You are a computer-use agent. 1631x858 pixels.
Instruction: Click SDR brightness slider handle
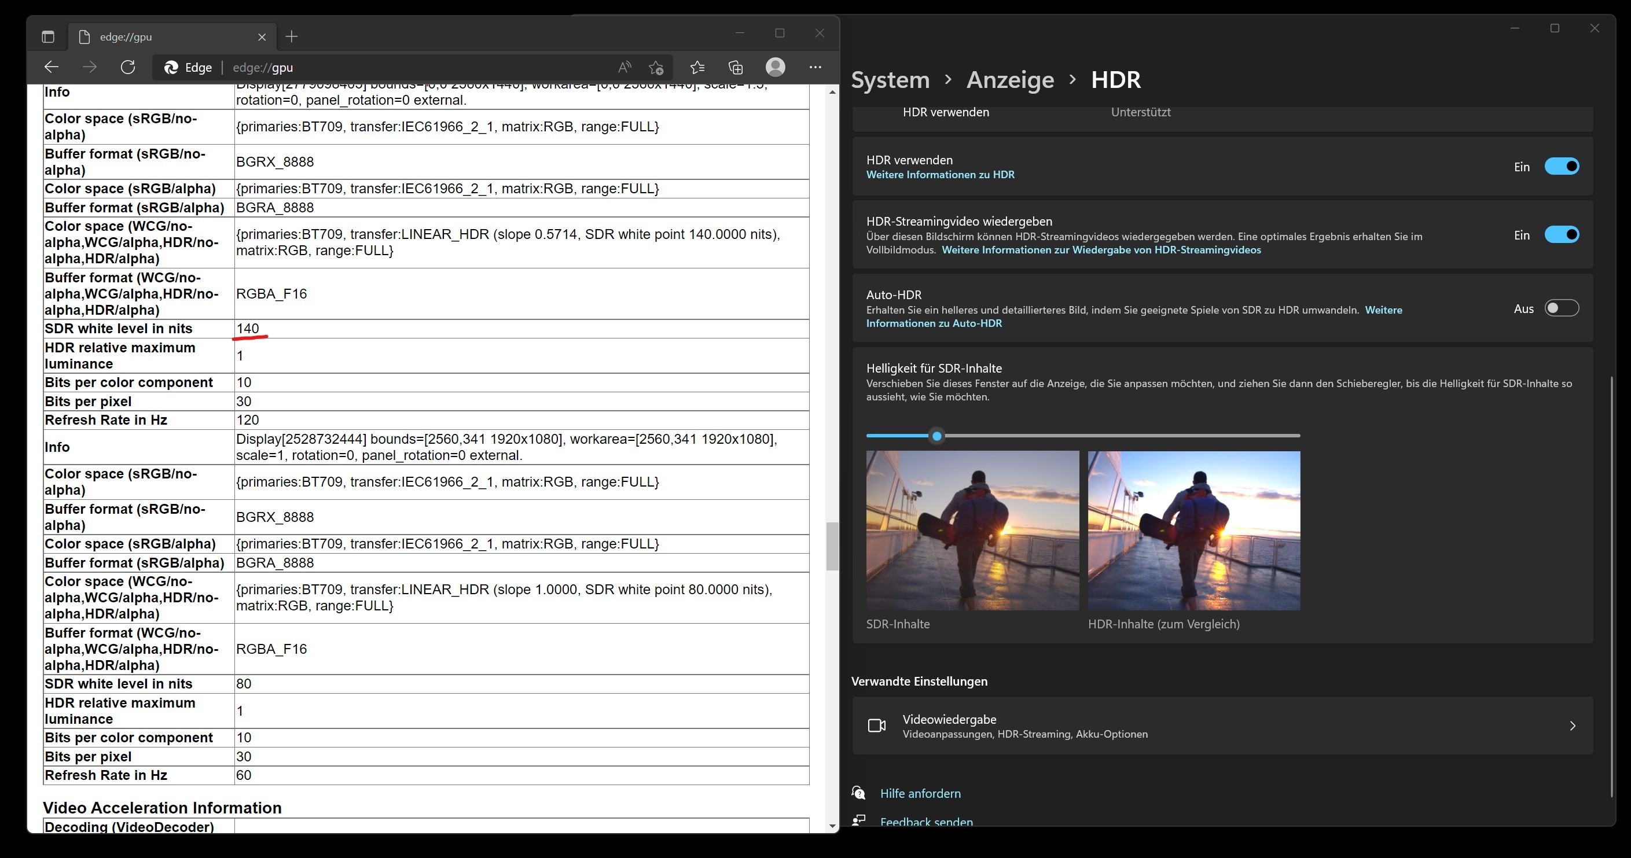pos(937,436)
